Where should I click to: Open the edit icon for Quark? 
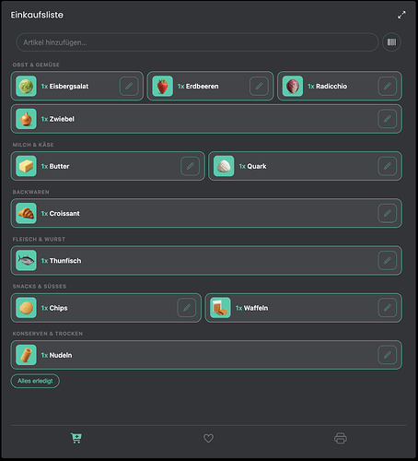[x=388, y=166]
